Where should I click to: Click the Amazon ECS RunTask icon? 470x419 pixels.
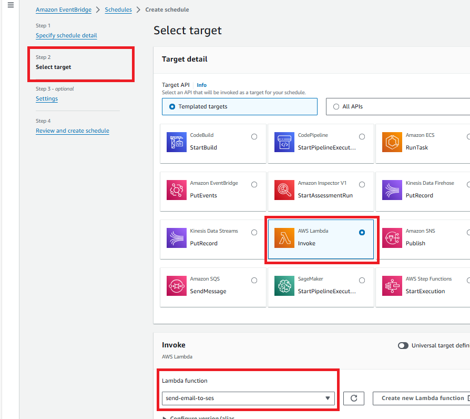392,142
